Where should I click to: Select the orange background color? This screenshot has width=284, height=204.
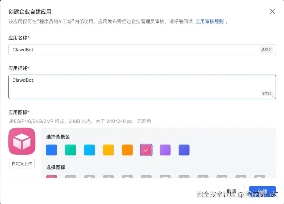(x=127, y=150)
